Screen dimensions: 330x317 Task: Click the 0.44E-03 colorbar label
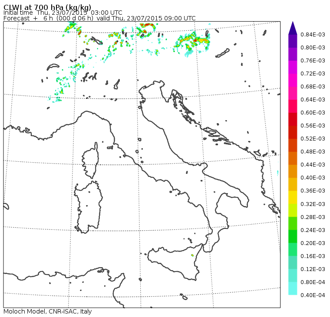coord(313,165)
